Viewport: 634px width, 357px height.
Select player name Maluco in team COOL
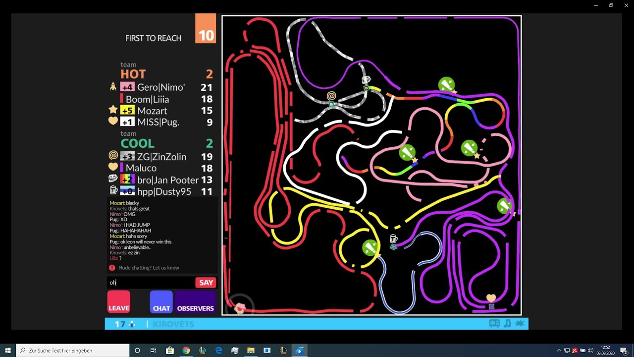pos(141,168)
